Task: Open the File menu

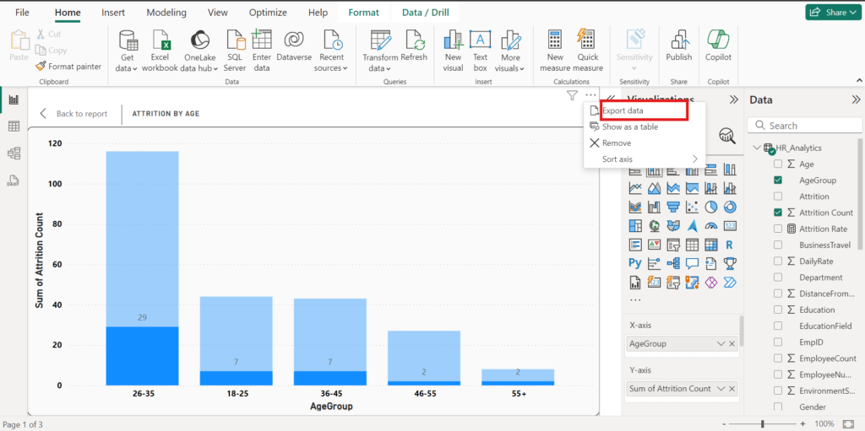Action: pyautogui.click(x=23, y=12)
